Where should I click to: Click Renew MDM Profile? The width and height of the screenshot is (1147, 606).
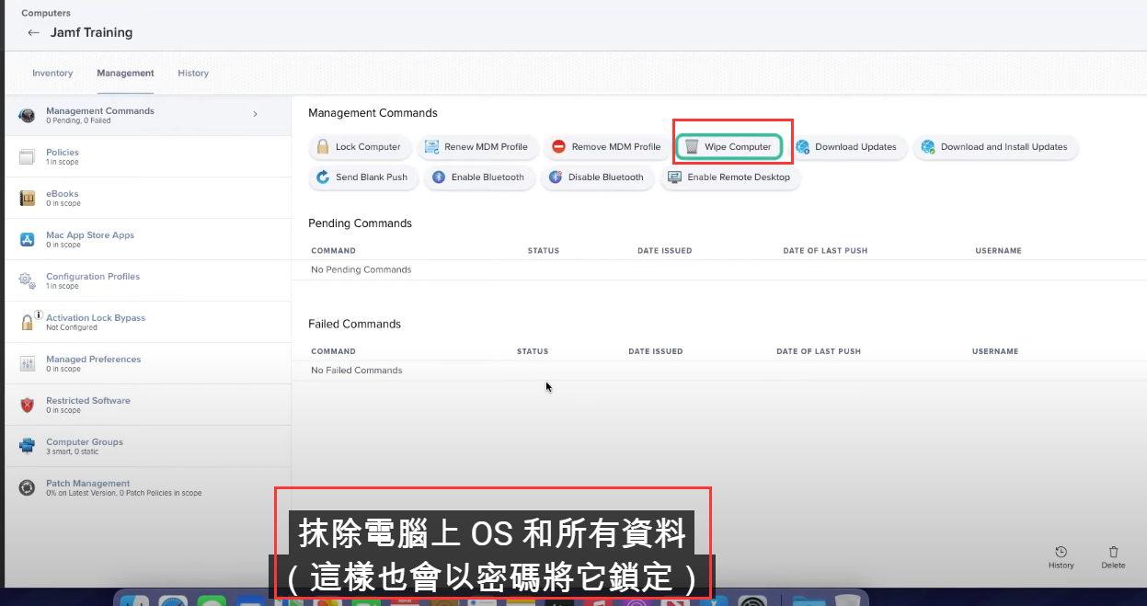(476, 147)
